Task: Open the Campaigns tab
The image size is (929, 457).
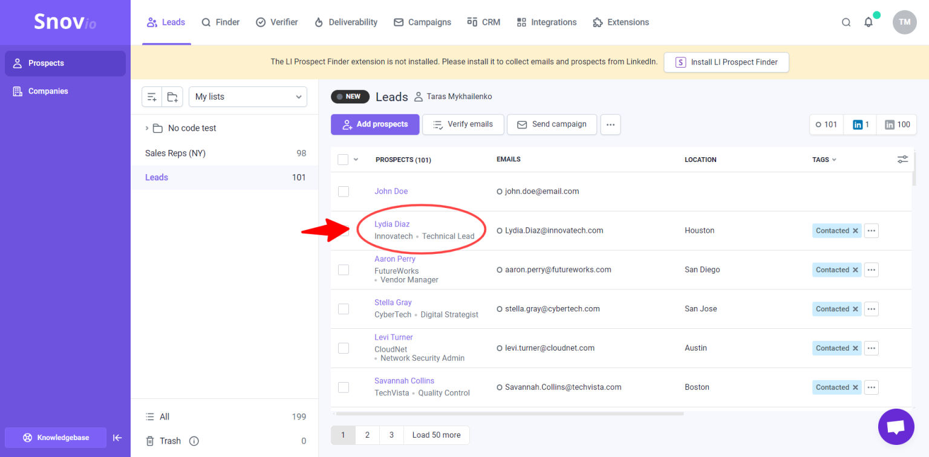Action: click(422, 22)
